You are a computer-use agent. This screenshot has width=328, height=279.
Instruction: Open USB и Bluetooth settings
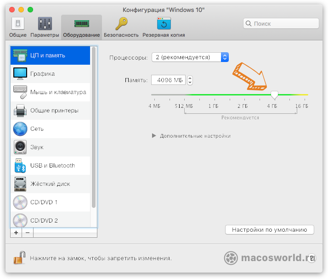point(50,166)
